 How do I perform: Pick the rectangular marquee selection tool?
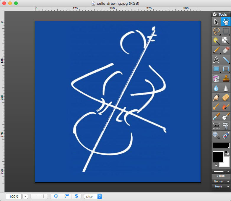[226, 31]
